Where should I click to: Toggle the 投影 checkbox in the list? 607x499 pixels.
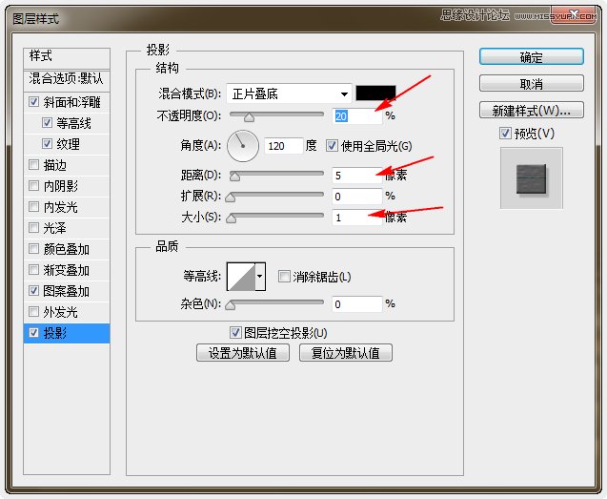tap(33, 332)
